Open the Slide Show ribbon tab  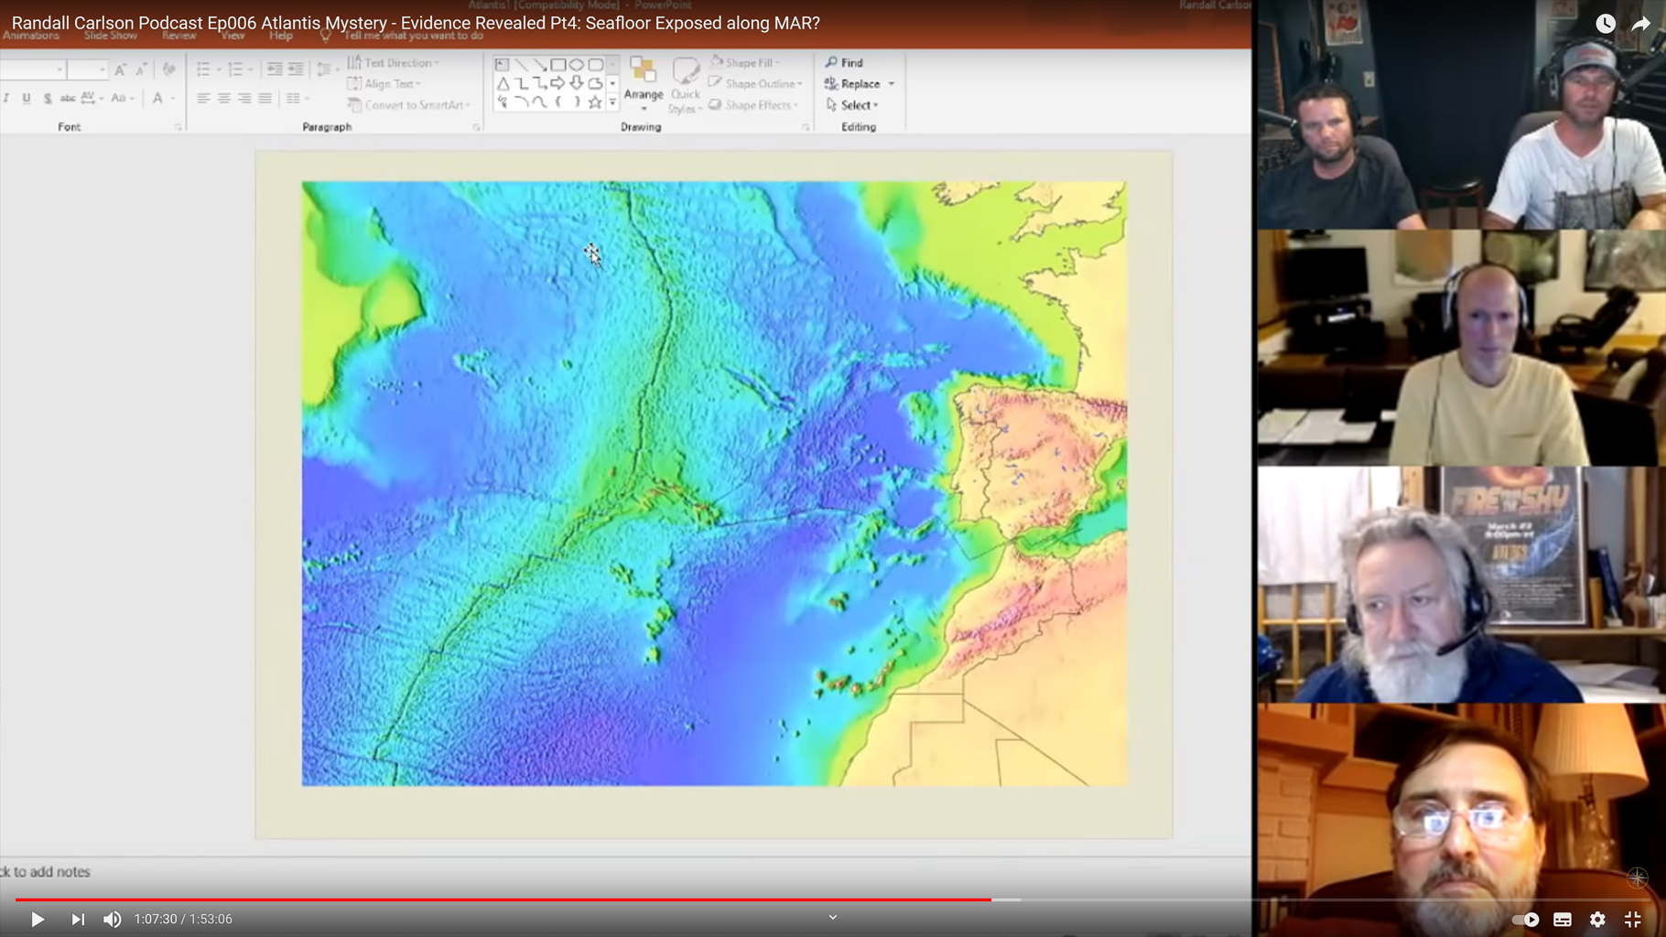[x=110, y=36]
